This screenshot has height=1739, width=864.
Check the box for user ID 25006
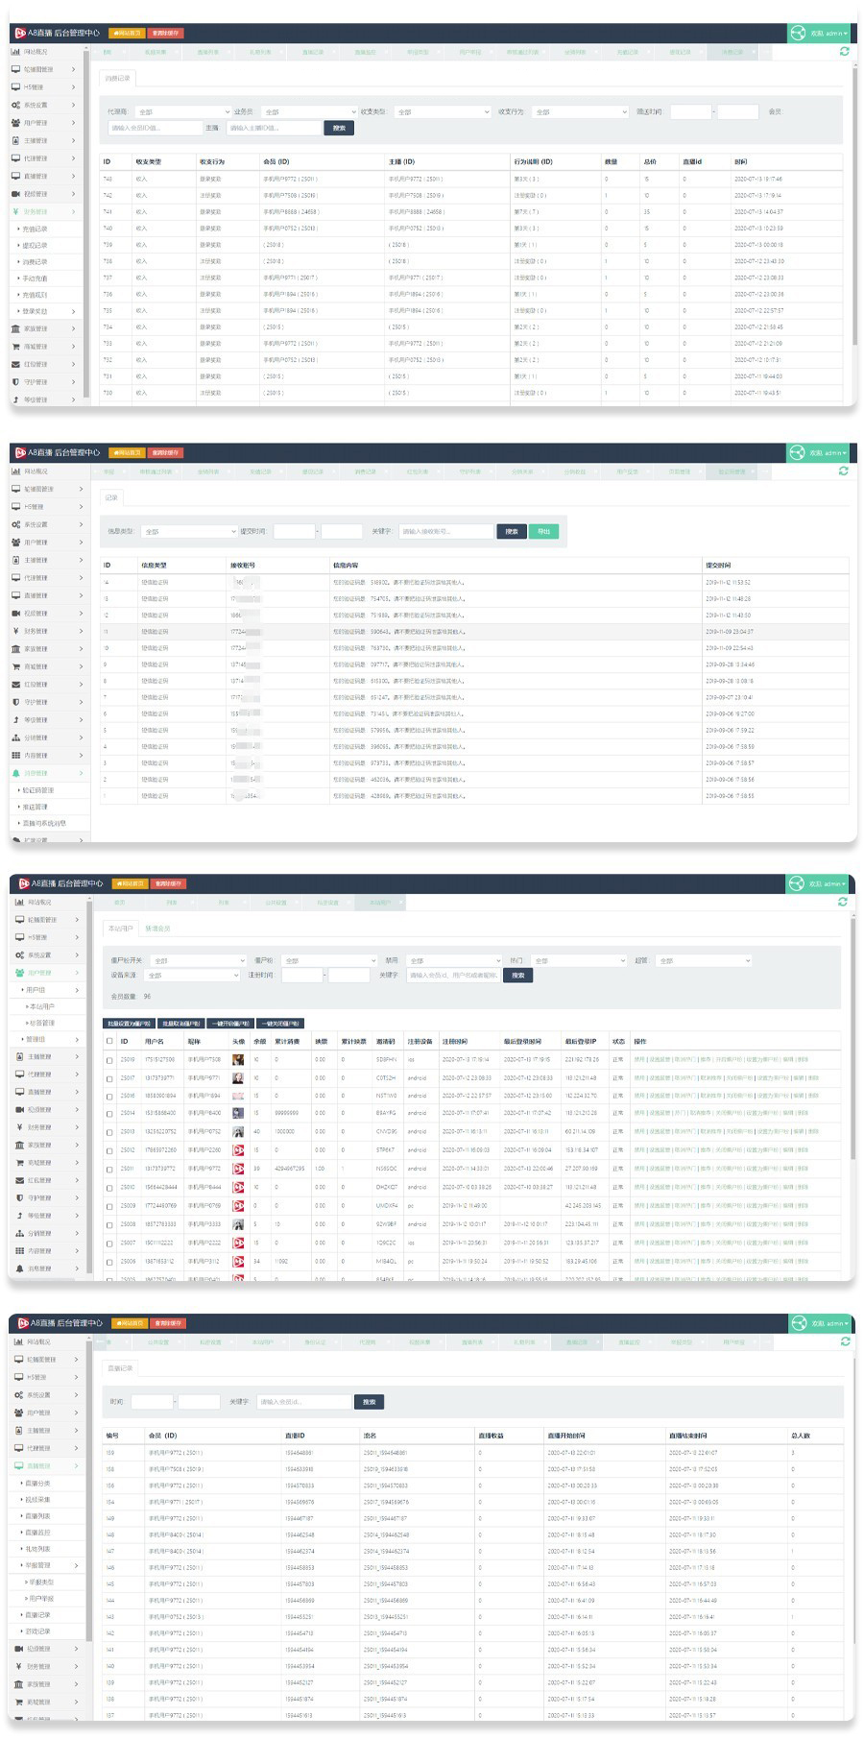tap(109, 1262)
